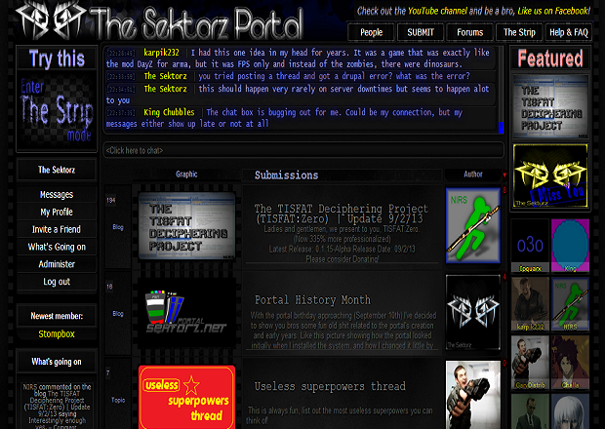The width and height of the screenshot is (605, 429).
Task: Open Useless superpowers thread title
Action: (330, 386)
